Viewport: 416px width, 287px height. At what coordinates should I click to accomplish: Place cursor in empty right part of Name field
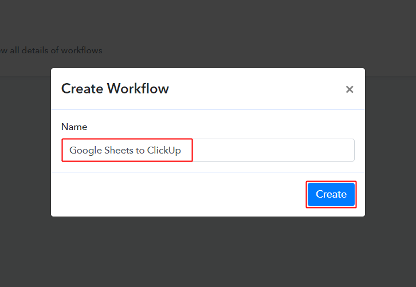(275, 150)
